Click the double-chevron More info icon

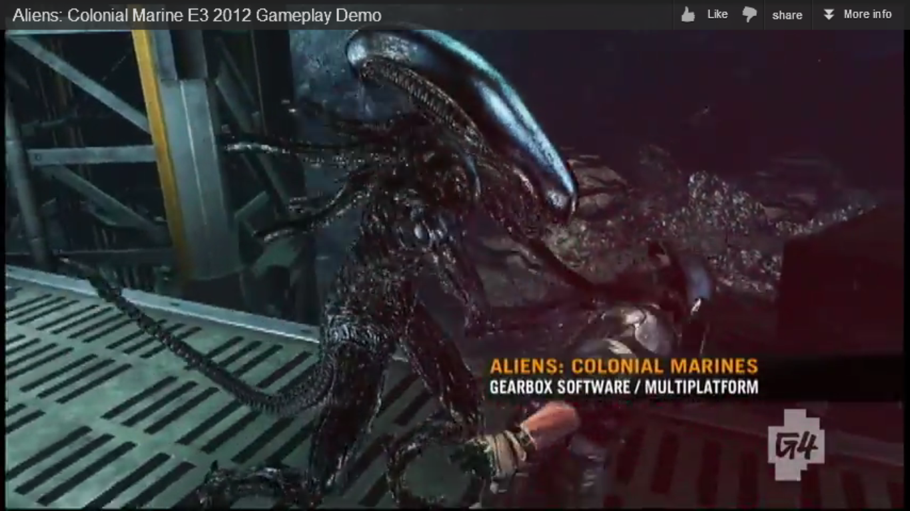(x=829, y=14)
